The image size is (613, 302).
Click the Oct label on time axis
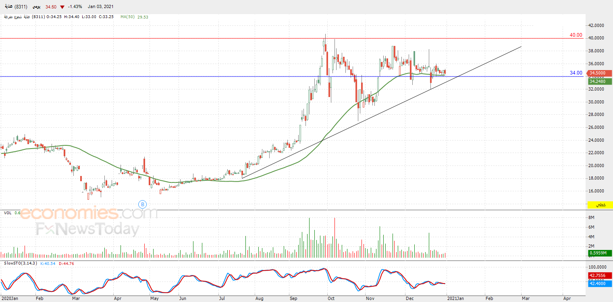click(x=331, y=299)
